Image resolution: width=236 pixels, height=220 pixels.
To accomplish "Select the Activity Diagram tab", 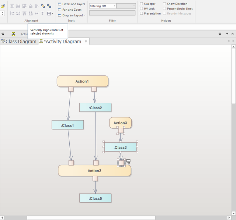I will [62, 42].
